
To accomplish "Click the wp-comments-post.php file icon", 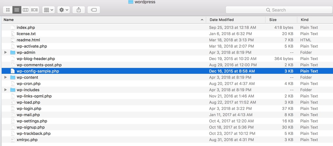I will pyautogui.click(x=13, y=65).
